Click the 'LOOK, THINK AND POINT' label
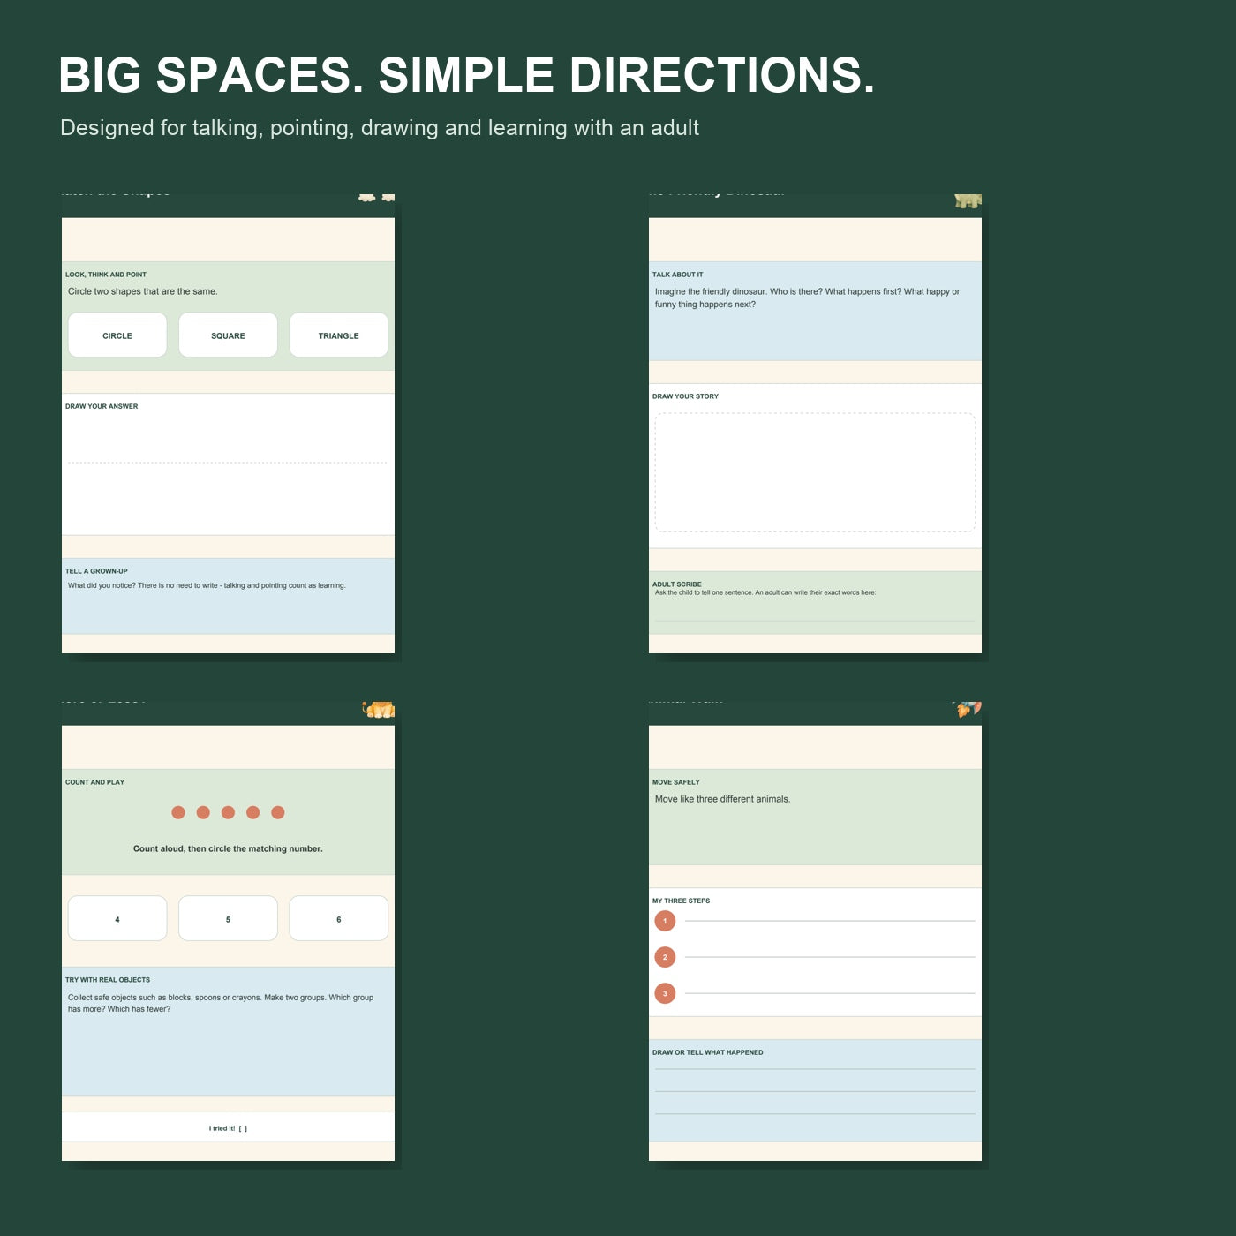 (x=106, y=275)
